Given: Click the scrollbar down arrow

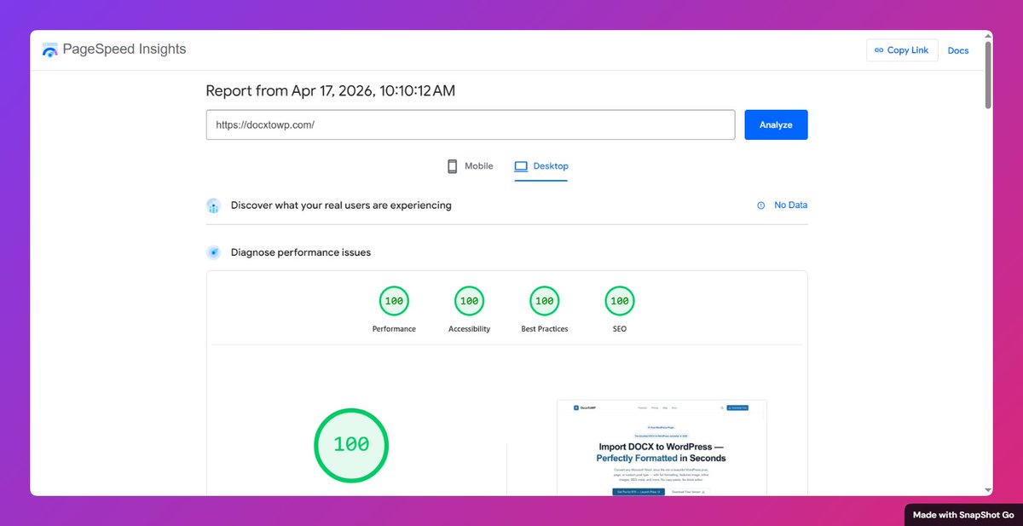Looking at the screenshot, I should click(x=988, y=490).
